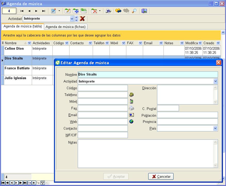The image size is (226, 186).
Task: Click the Actividad filter spinner down arrow
Action: (76, 20)
